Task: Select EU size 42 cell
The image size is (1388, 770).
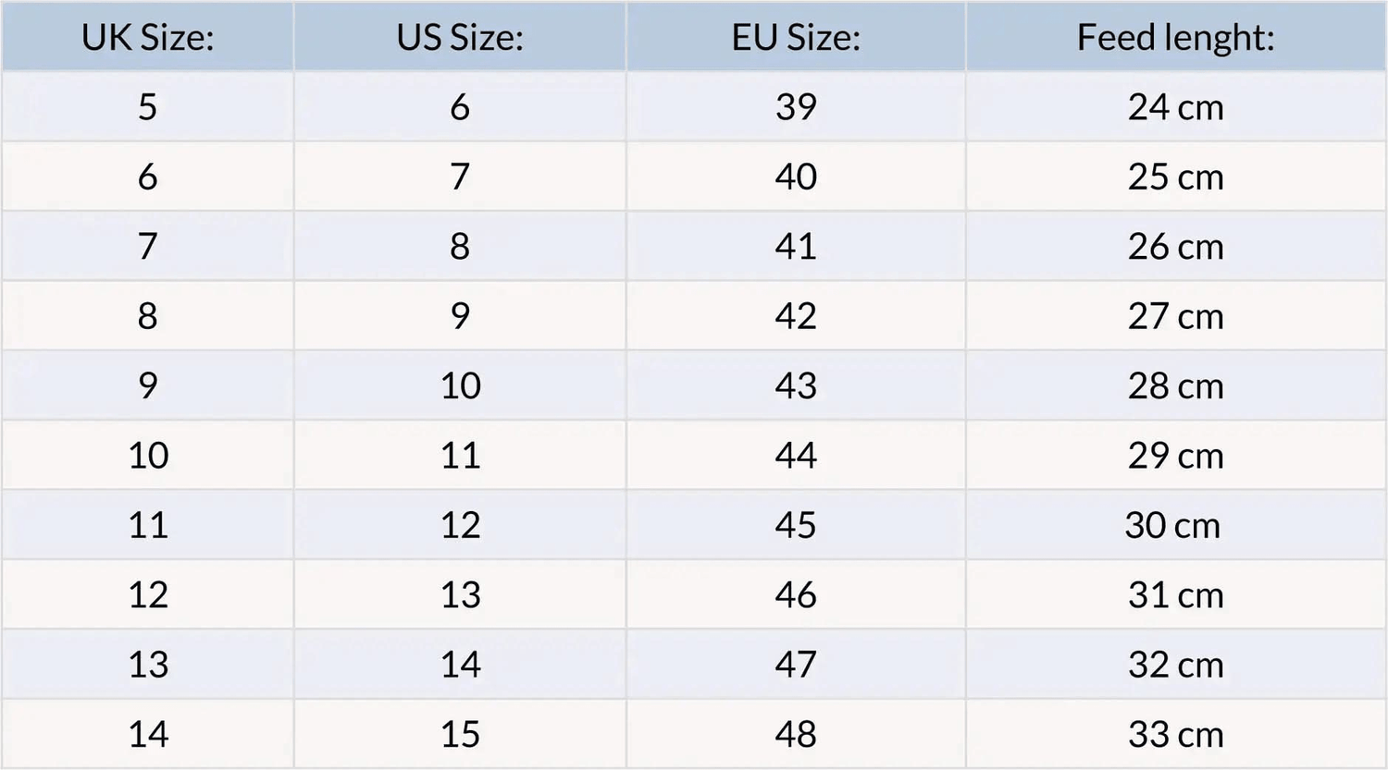Action: tap(796, 316)
